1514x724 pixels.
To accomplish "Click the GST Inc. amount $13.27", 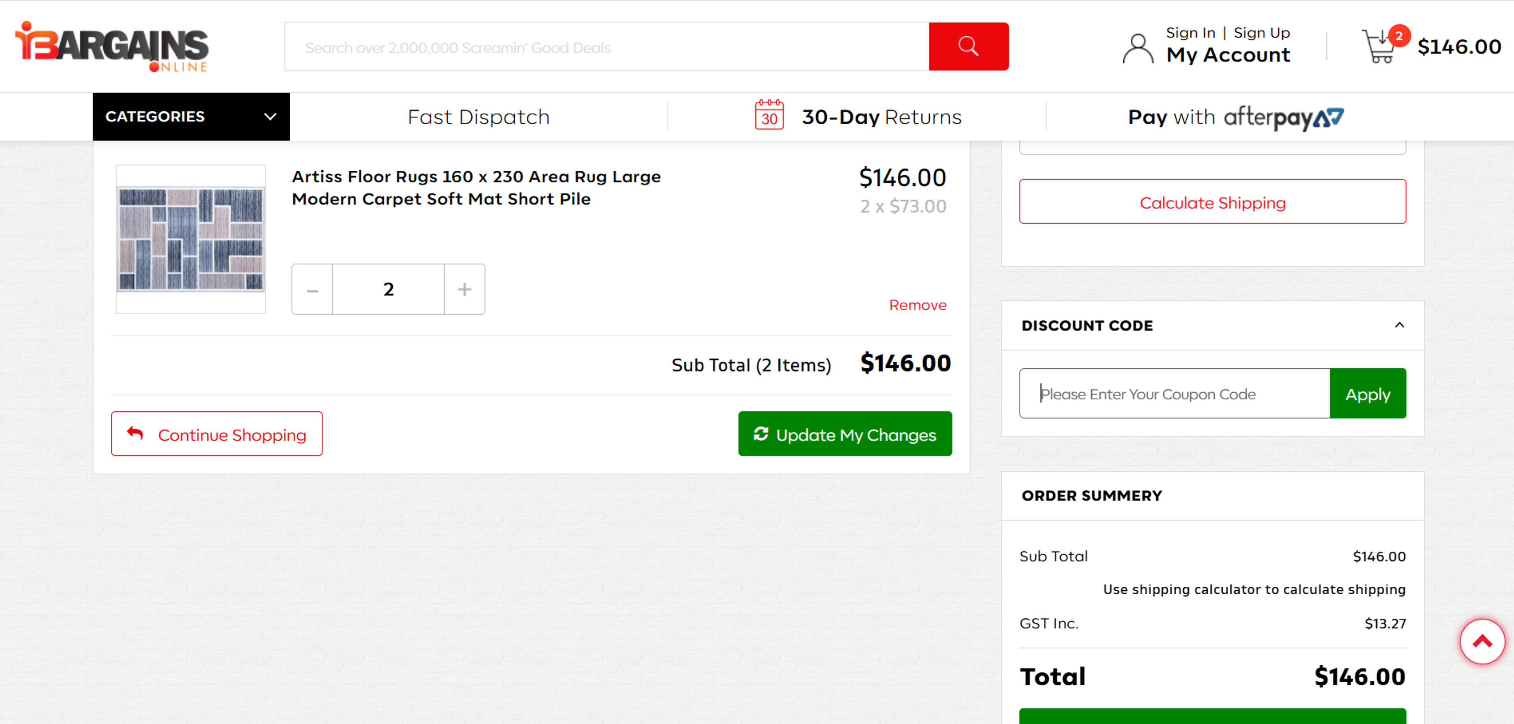I will 1385,623.
